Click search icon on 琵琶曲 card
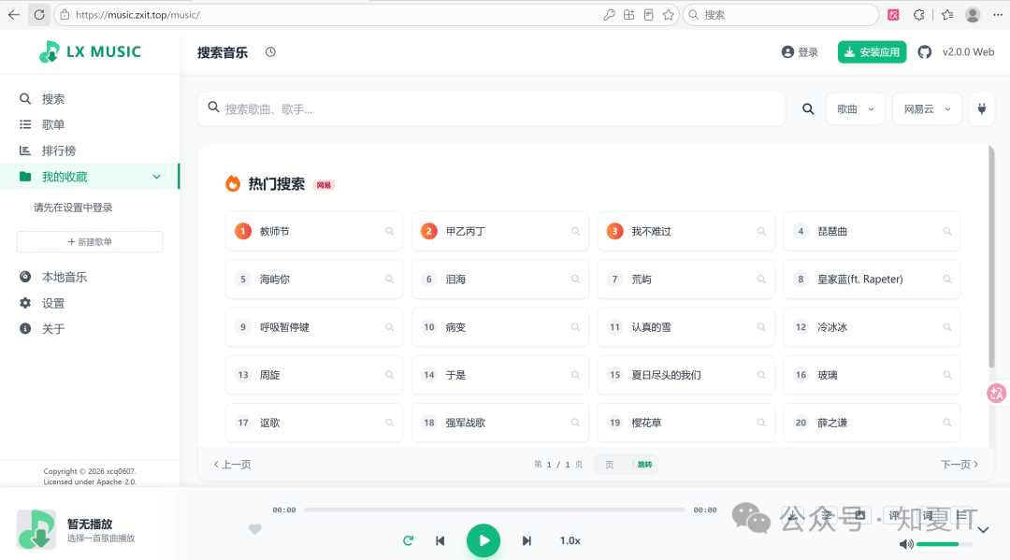The image size is (1010, 560). [x=946, y=231]
